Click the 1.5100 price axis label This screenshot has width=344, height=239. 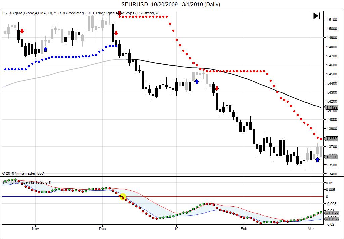[x=332, y=20]
